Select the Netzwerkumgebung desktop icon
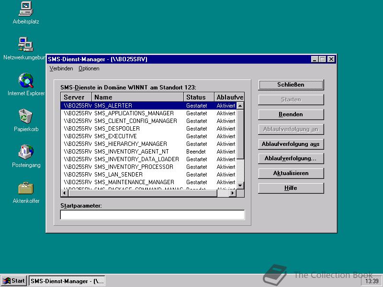Screen dimensions: 383x287 [25, 48]
